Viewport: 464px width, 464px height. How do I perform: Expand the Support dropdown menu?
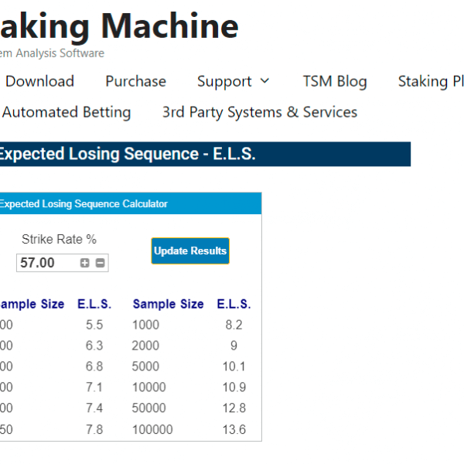click(234, 81)
